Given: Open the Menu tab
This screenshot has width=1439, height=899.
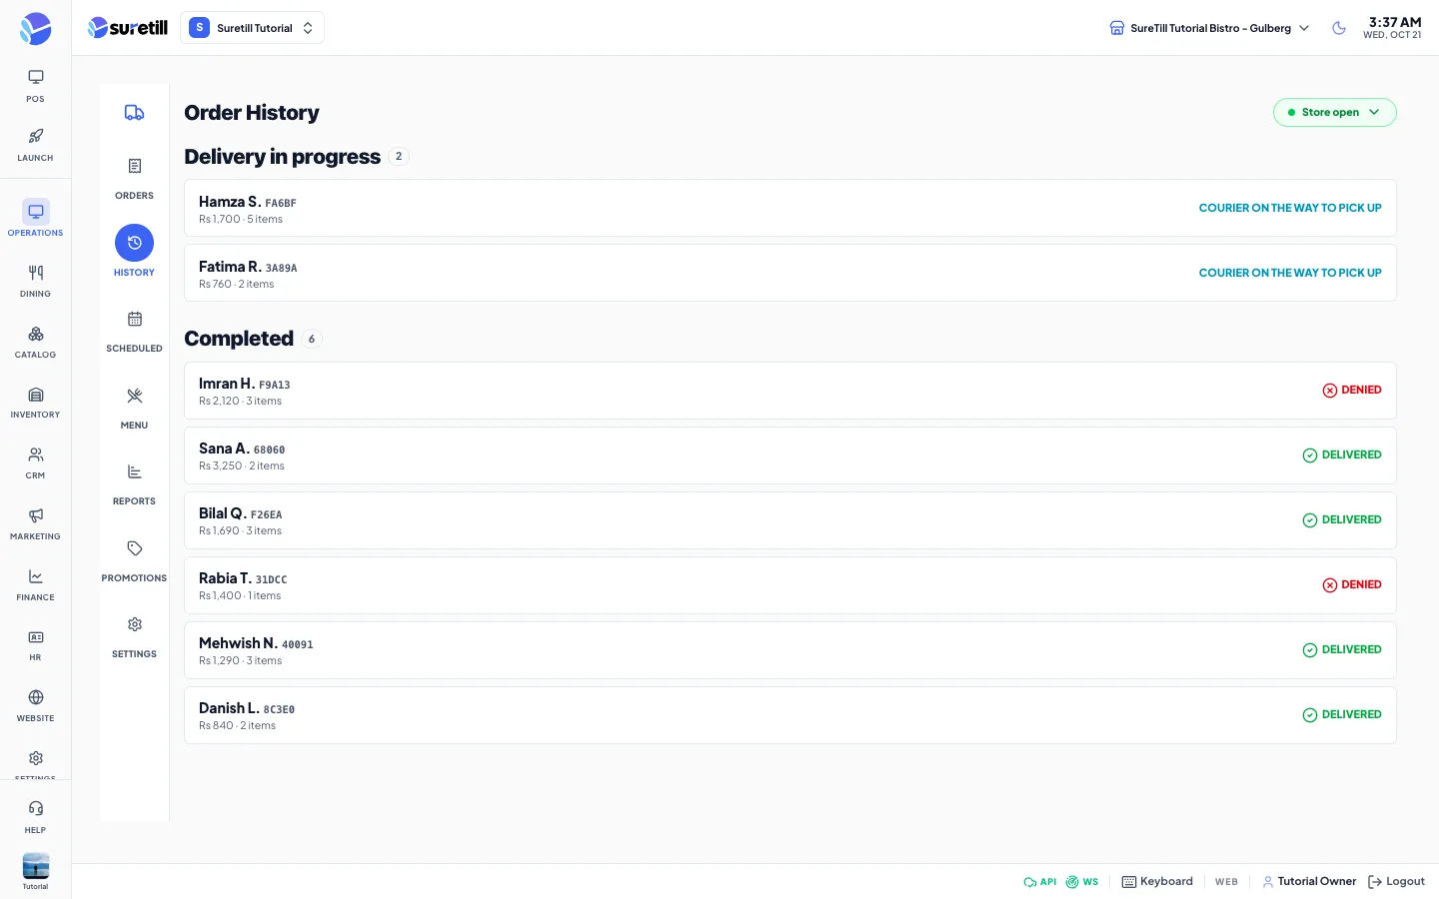Looking at the screenshot, I should pyautogui.click(x=134, y=407).
